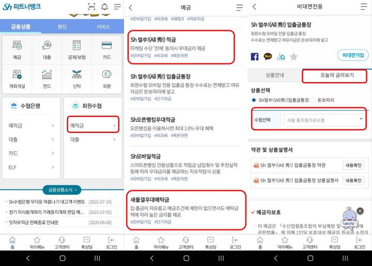The height and width of the screenshot is (266, 372).
Task: Open Sh오픈뱅킹우대적금 product
Action: (185, 127)
